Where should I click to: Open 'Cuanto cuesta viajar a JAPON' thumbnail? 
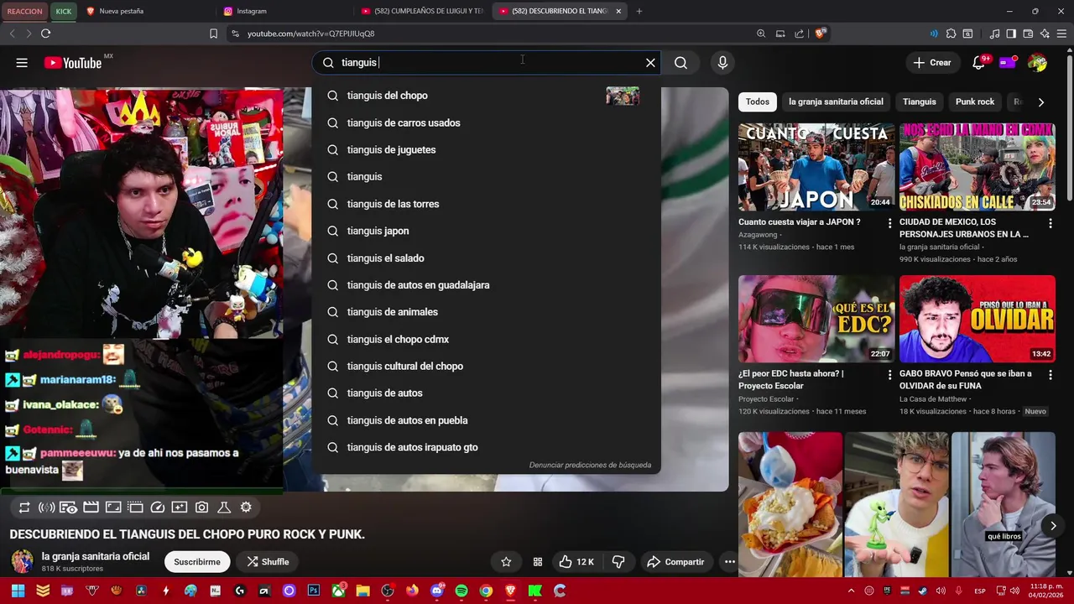click(816, 167)
